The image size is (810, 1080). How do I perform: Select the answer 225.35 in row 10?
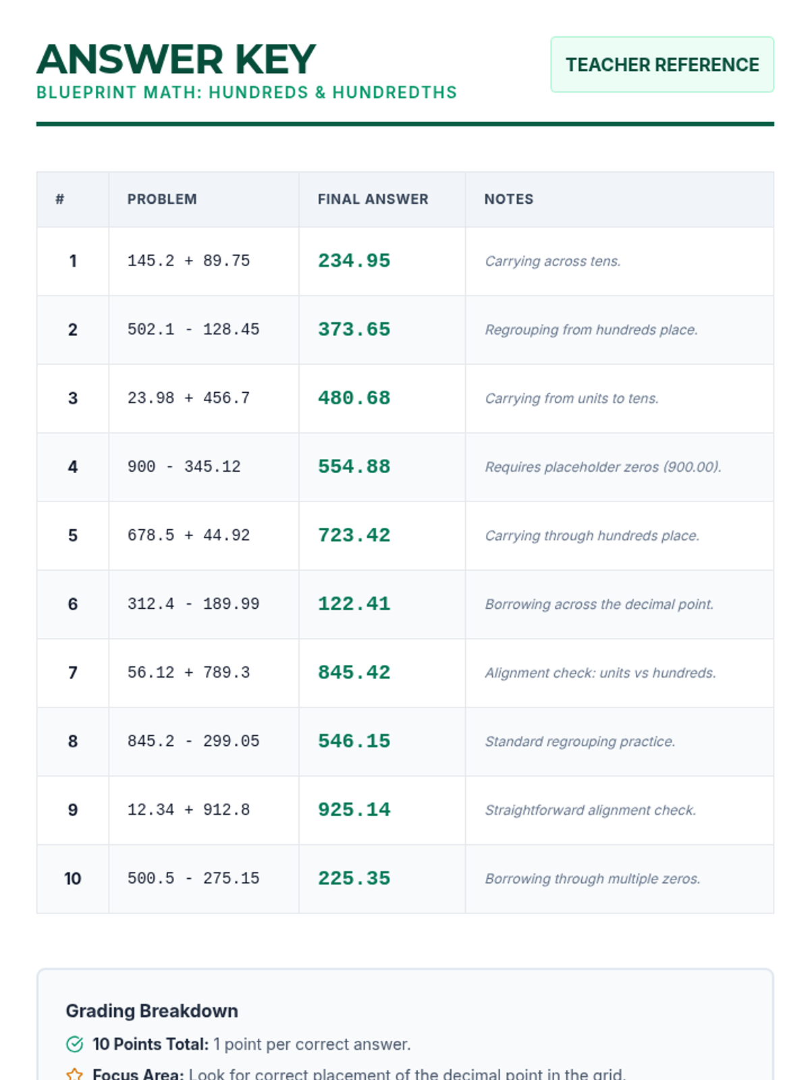tap(354, 879)
